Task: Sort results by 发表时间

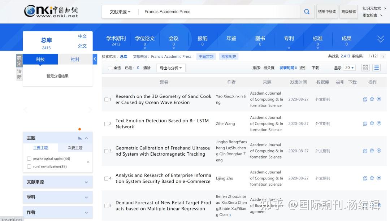Action: [288, 68]
